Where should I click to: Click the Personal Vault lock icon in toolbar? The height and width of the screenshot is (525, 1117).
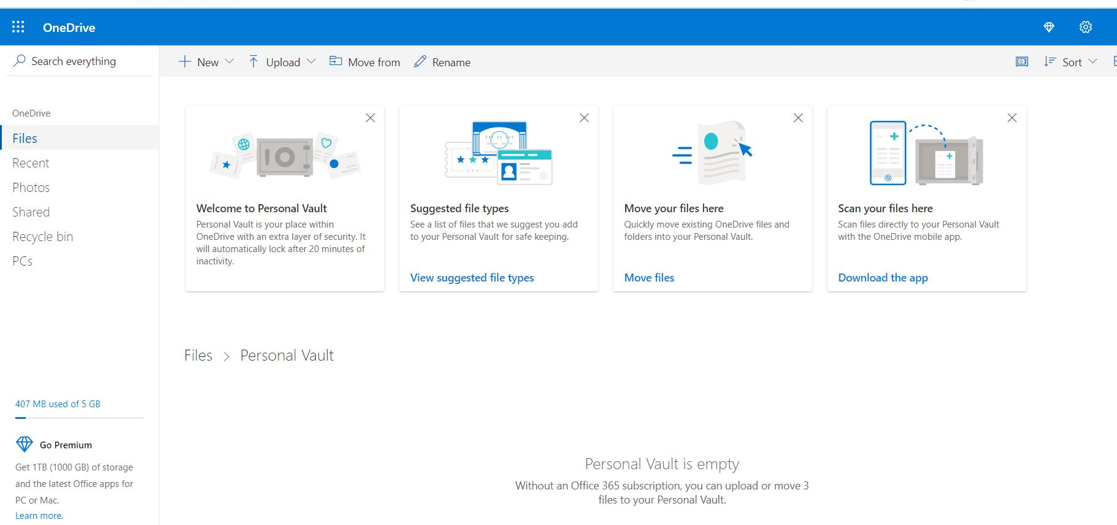coord(1022,61)
